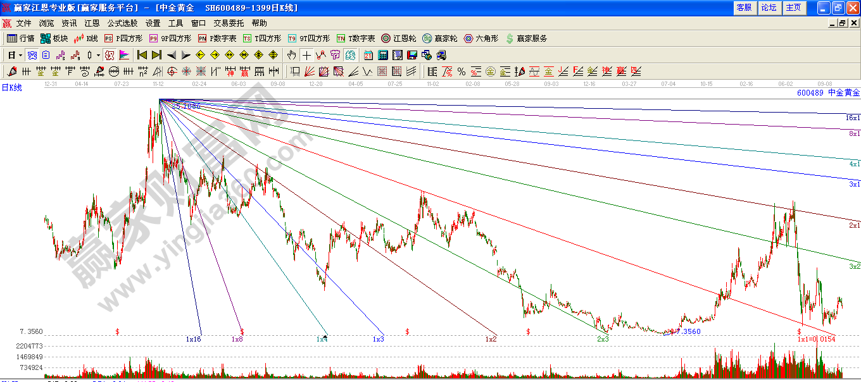Open the 公式选股 menu
The width and height of the screenshot is (861, 382).
click(122, 23)
